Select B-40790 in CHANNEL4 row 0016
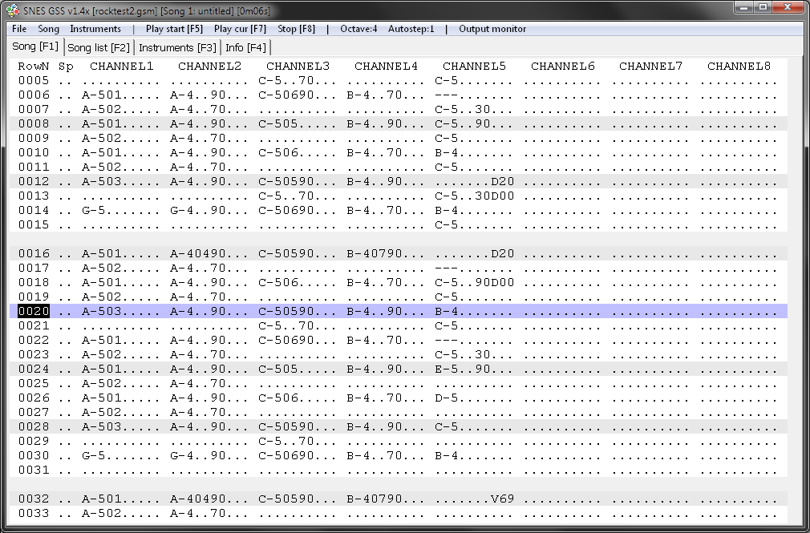 [375, 253]
